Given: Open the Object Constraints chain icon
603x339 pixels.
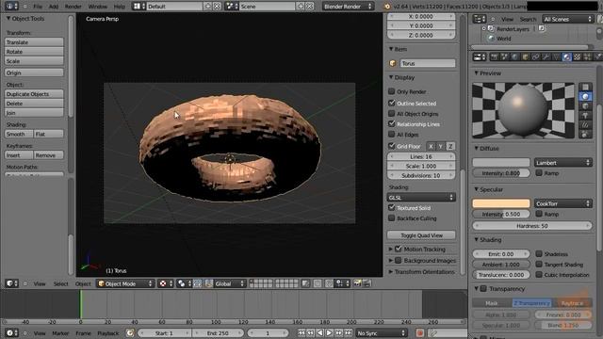Looking at the screenshot, I should point(536,56).
